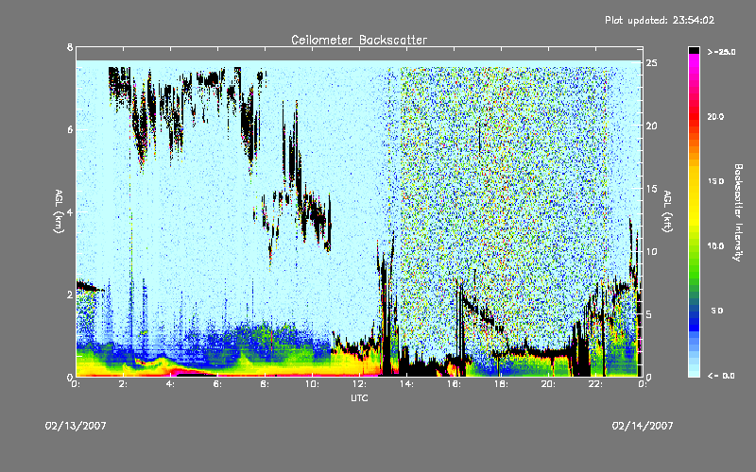Click the "4:" hour tick label
This screenshot has width=756, height=472.
click(171, 384)
